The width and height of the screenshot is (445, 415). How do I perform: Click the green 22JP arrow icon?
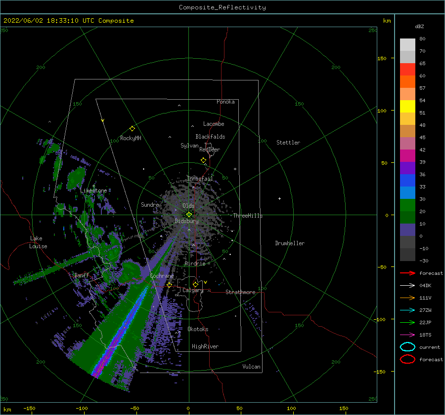point(407,322)
